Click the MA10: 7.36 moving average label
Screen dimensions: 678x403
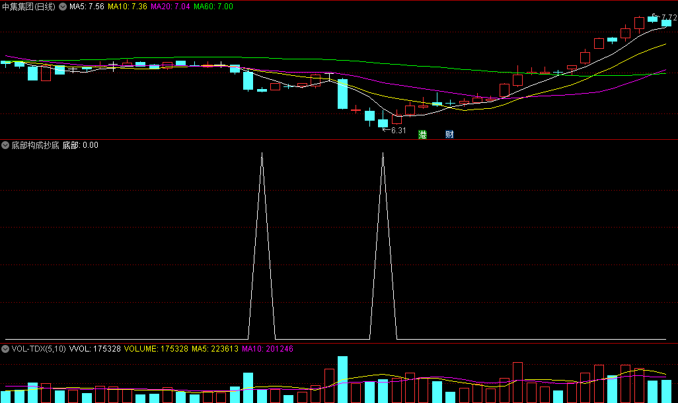tap(127, 7)
